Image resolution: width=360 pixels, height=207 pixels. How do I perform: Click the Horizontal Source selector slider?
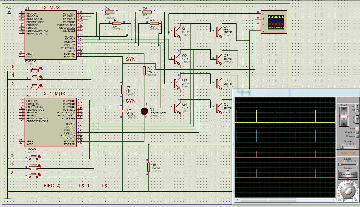click(348, 164)
